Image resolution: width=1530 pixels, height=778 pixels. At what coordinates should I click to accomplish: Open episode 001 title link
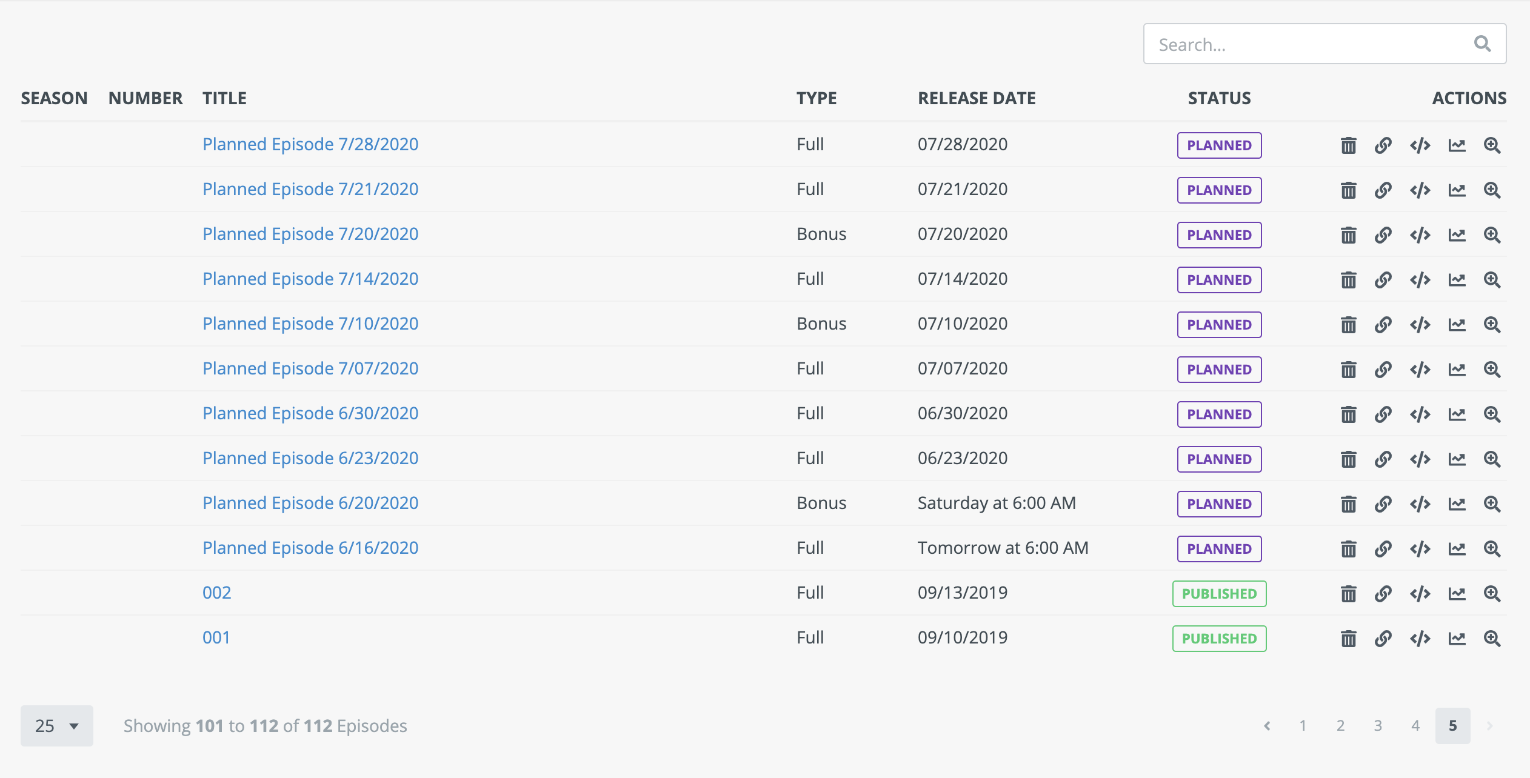coord(216,637)
